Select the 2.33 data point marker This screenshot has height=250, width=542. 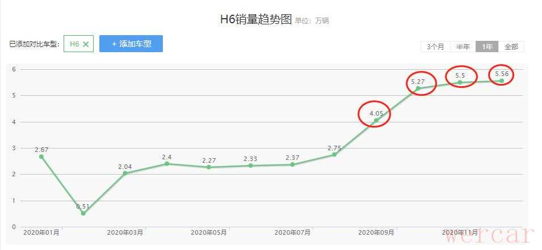pyautogui.click(x=251, y=166)
